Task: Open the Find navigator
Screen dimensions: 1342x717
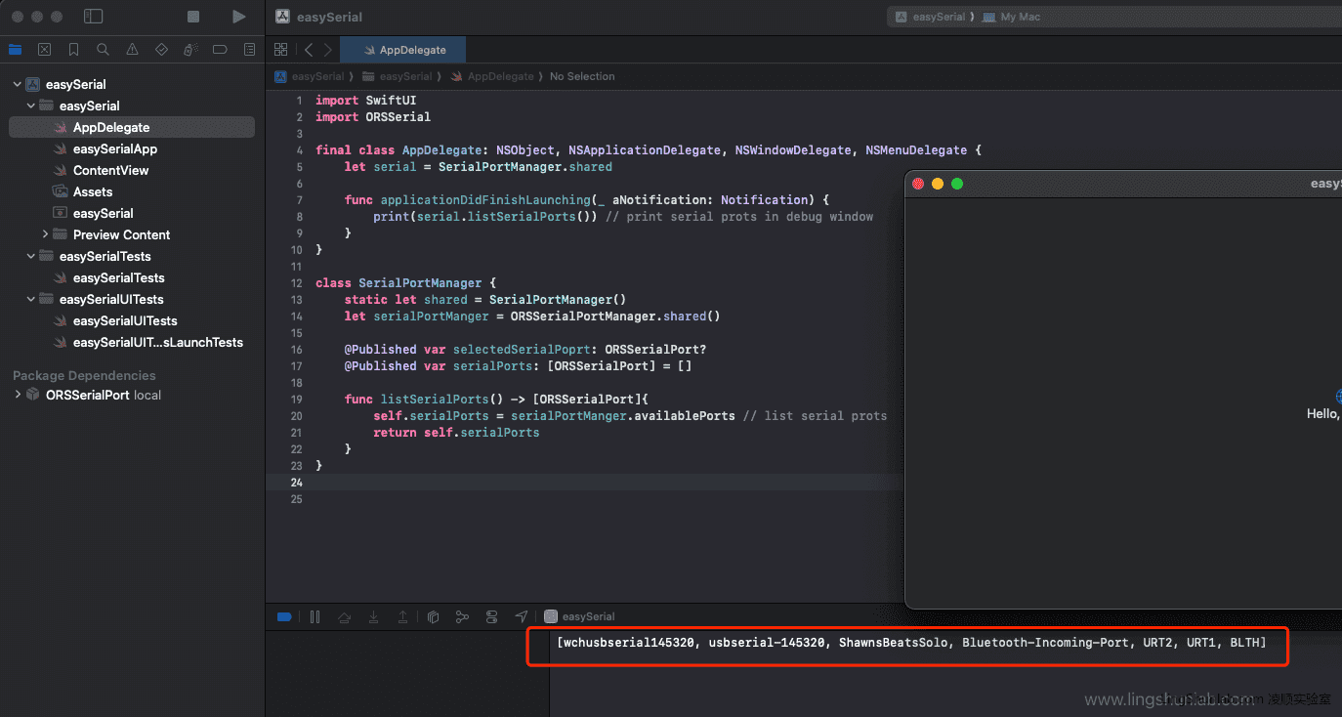Action: click(x=103, y=49)
